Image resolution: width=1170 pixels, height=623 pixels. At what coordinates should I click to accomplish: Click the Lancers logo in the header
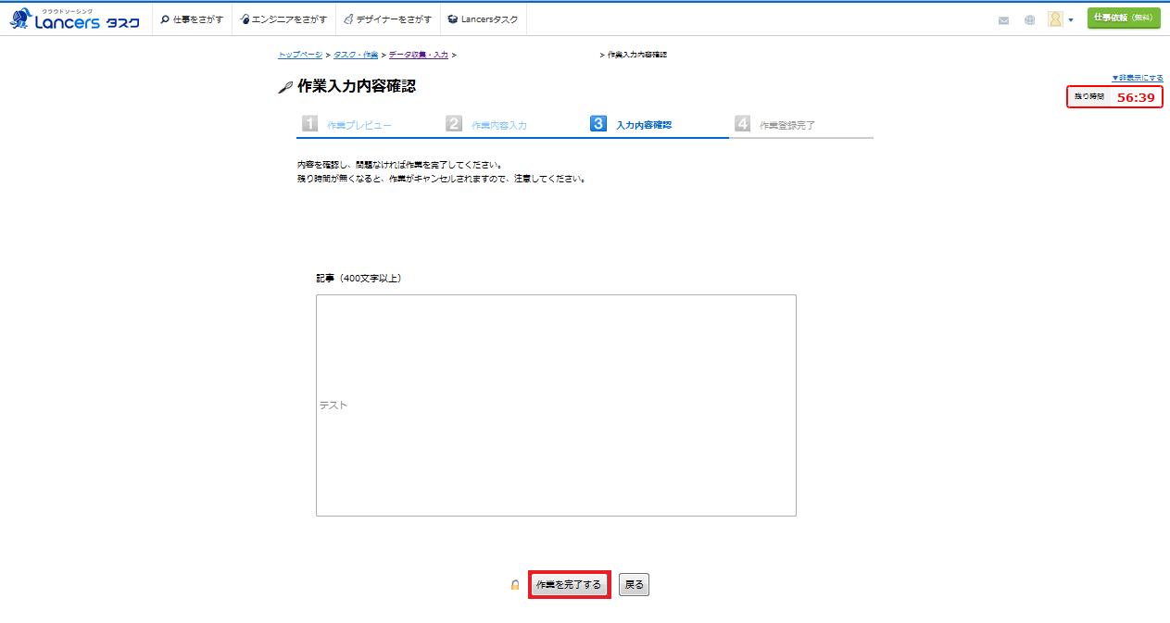(x=74, y=19)
